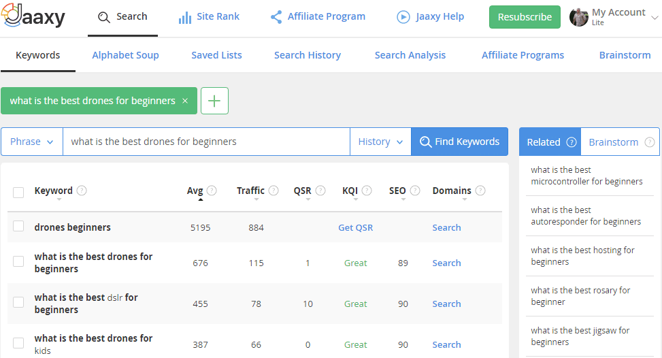
Task: Switch to the Alphabet Soup tab
Action: (125, 55)
